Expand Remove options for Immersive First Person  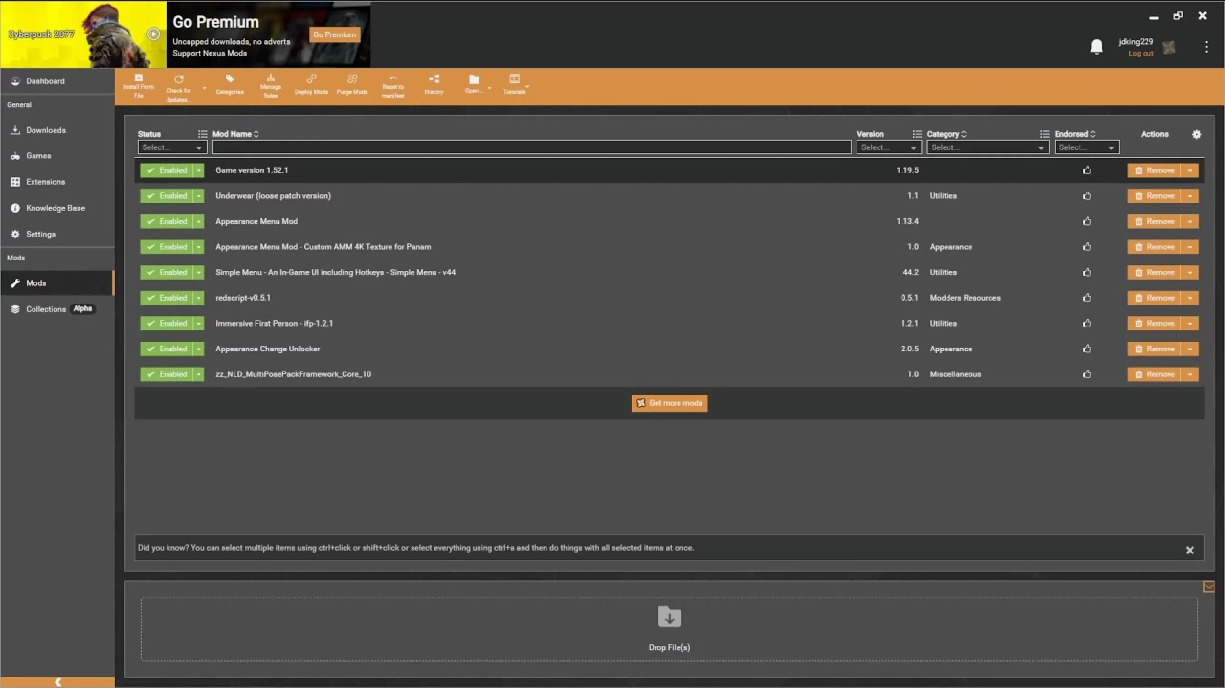coord(1190,324)
